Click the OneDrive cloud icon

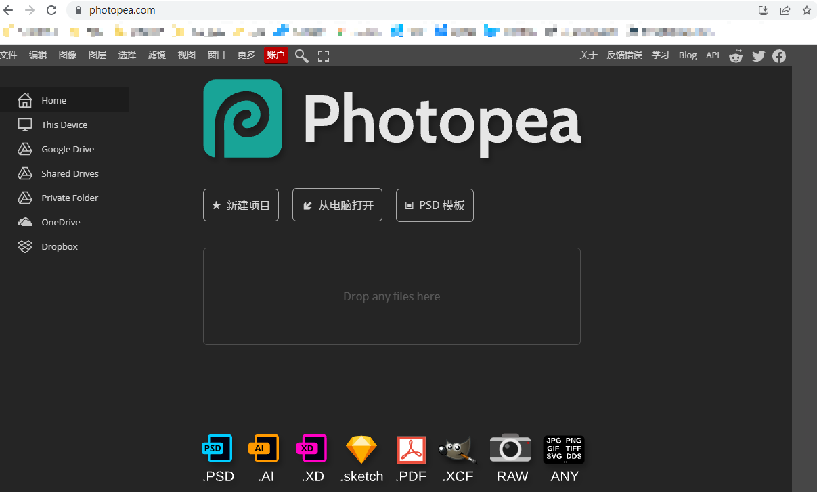pos(25,222)
